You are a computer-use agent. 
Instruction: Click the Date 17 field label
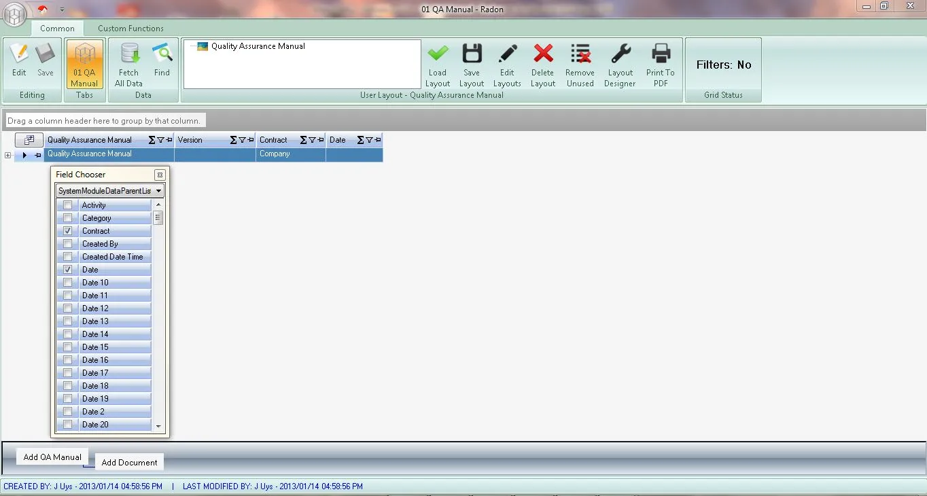[95, 373]
